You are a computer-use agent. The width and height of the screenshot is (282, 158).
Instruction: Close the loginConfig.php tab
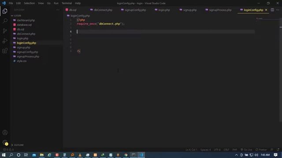266,10
